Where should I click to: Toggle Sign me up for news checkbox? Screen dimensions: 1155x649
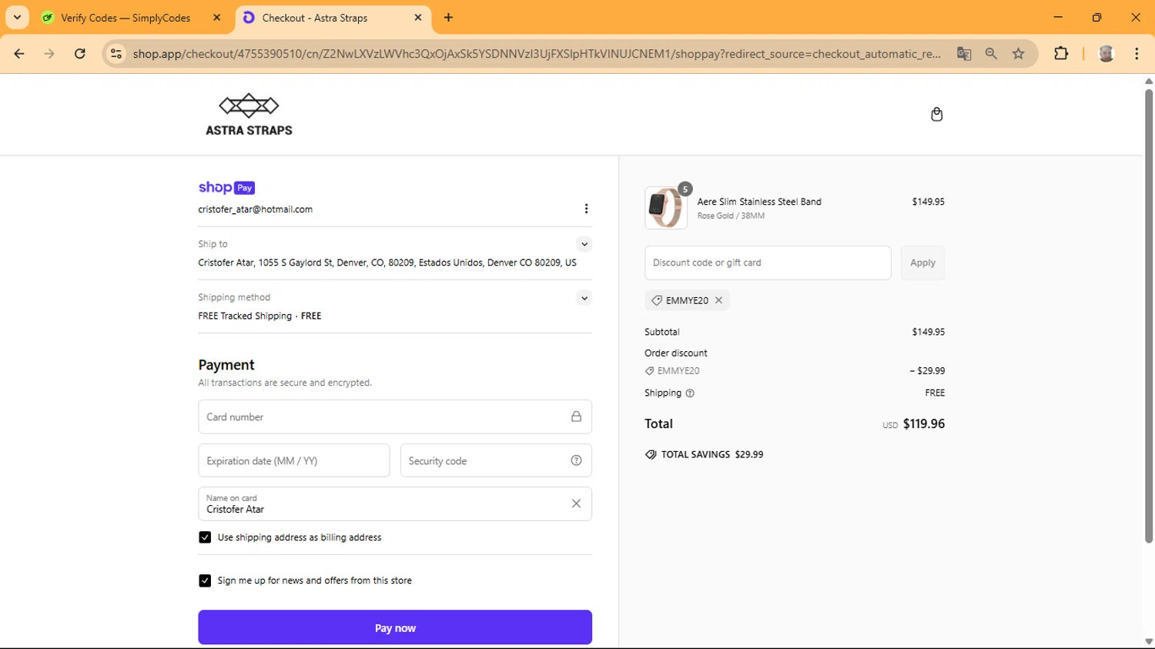click(x=205, y=580)
